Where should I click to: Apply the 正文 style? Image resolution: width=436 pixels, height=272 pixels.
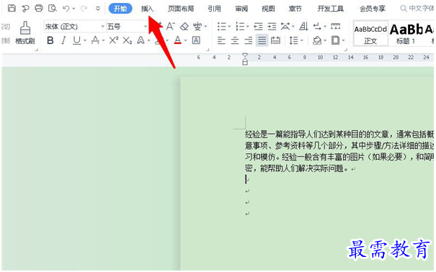pos(370,34)
